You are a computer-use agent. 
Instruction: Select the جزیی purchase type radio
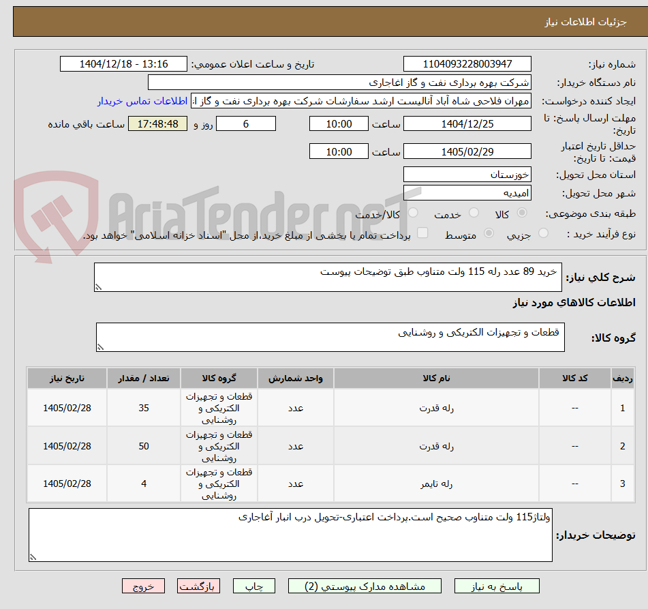(x=544, y=233)
